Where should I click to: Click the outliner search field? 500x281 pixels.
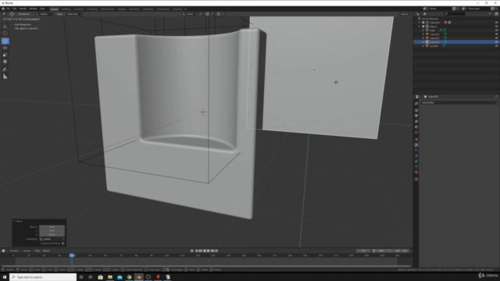click(455, 14)
